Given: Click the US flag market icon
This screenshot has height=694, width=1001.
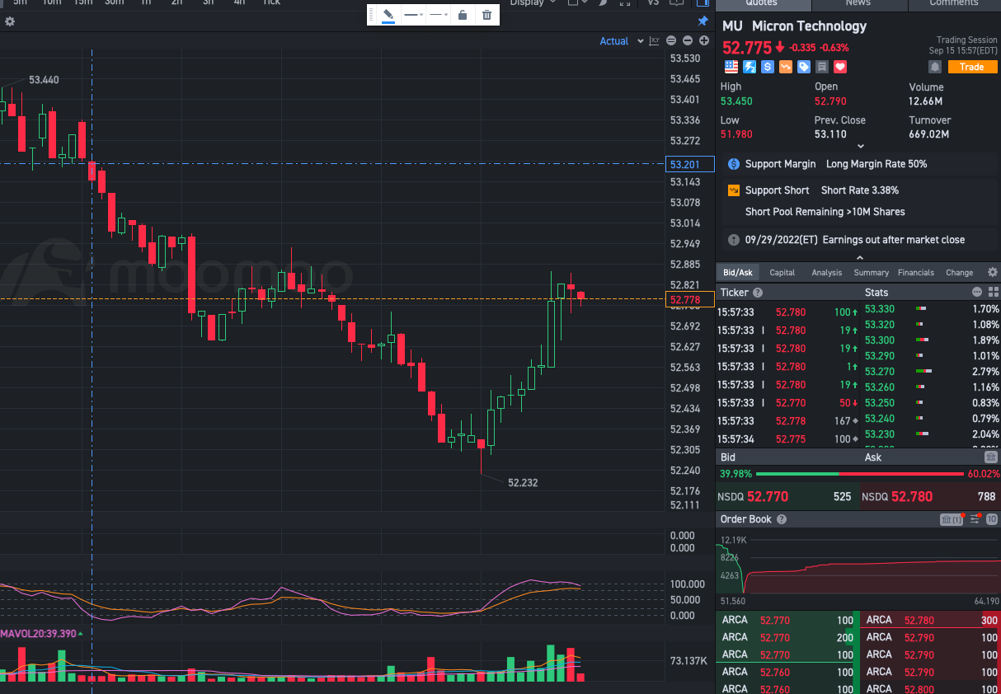Looking at the screenshot, I should 731,67.
